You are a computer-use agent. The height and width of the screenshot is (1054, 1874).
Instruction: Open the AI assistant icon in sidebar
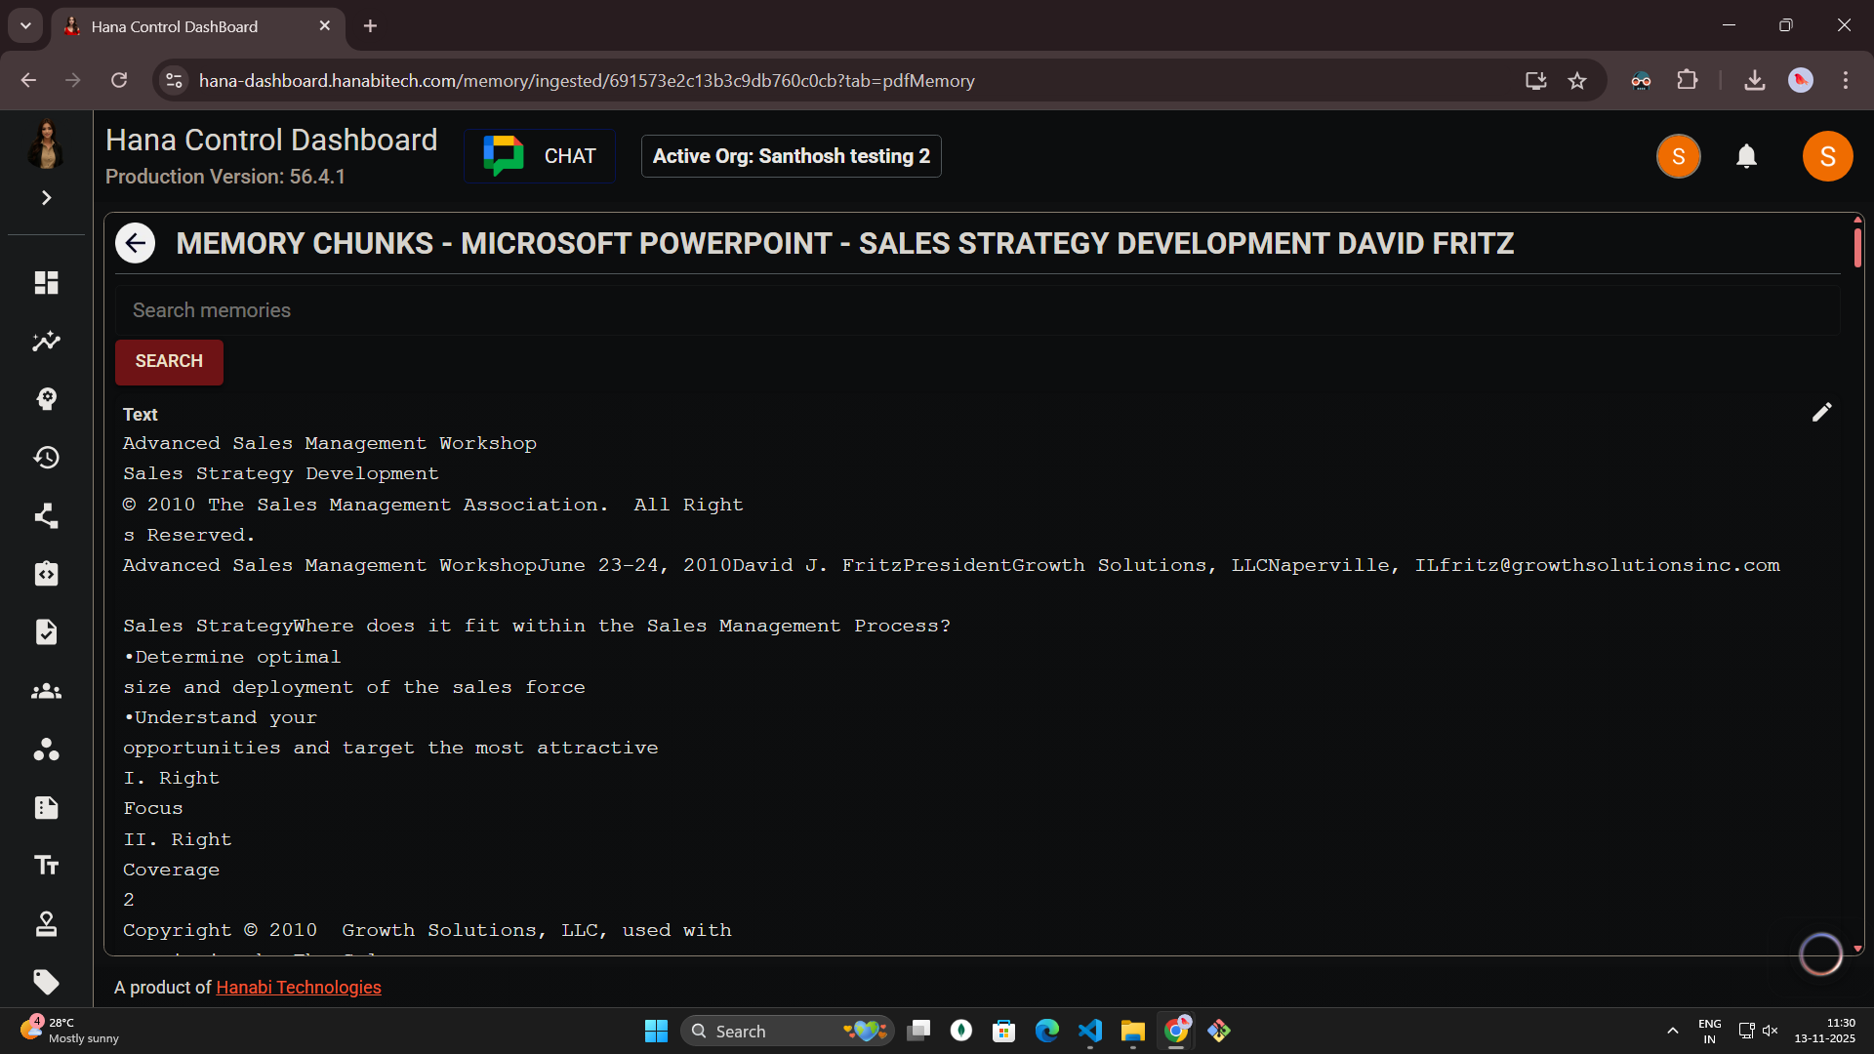(46, 399)
